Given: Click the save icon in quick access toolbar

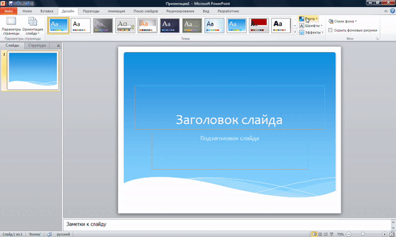Looking at the screenshot, I should click(x=11, y=3).
